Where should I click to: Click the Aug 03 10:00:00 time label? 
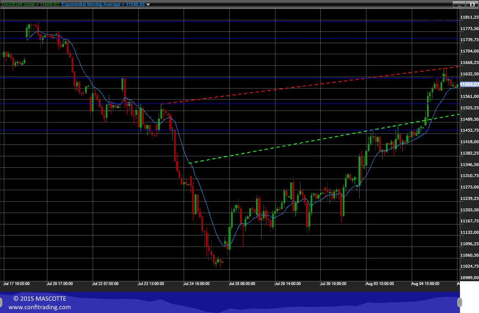(x=380, y=284)
